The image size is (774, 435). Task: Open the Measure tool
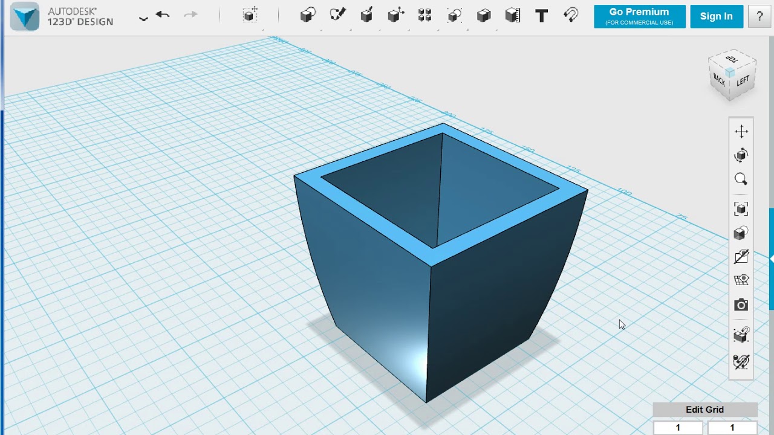point(513,15)
